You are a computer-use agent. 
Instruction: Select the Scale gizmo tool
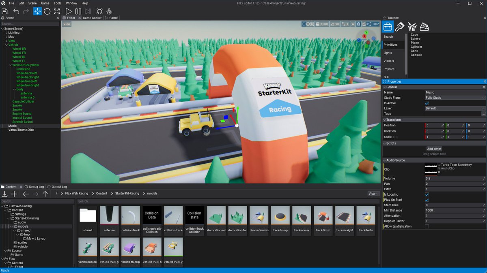57,11
